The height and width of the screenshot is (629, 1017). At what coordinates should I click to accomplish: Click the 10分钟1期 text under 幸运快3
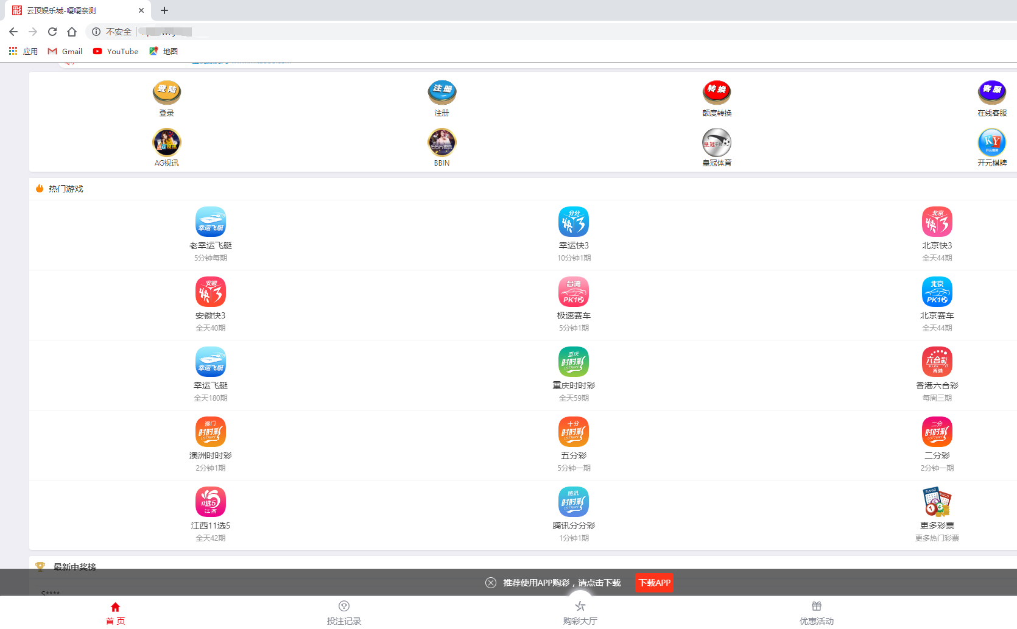[x=574, y=258]
